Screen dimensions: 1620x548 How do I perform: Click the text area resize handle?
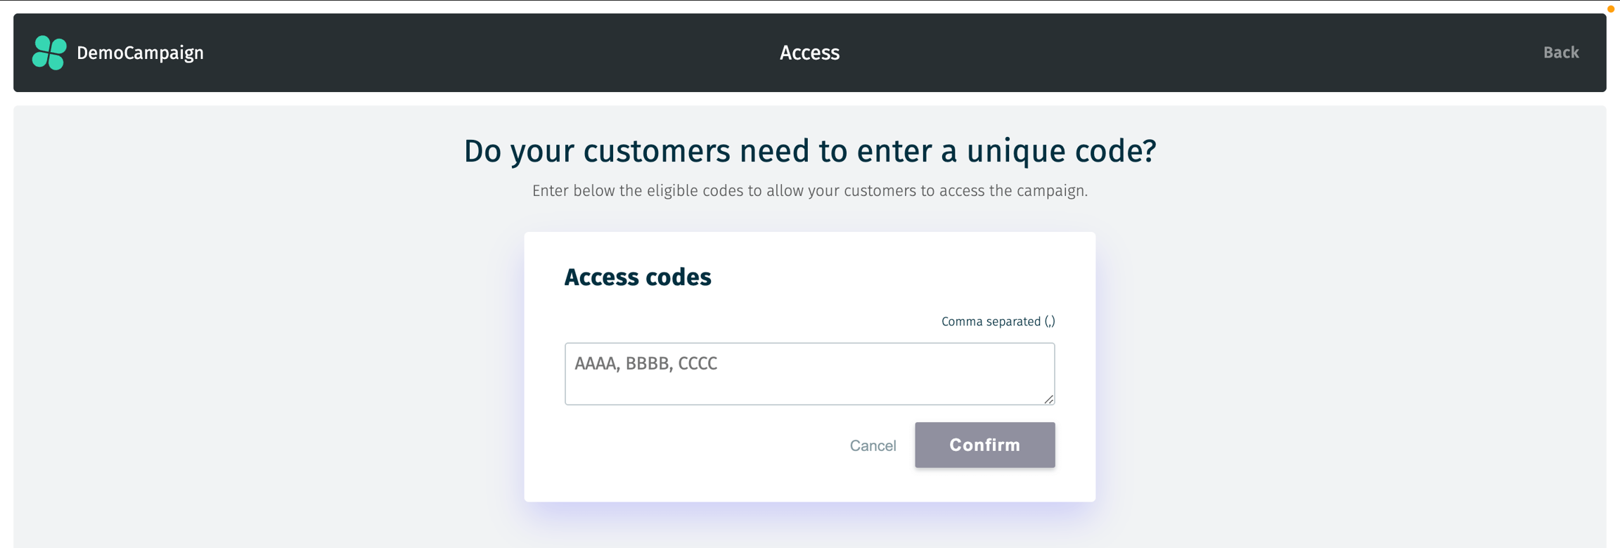point(1048,399)
